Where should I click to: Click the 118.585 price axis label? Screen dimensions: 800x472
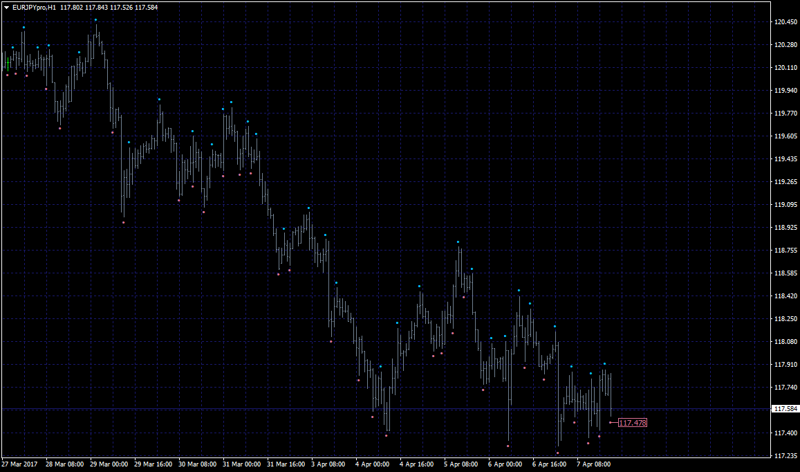pyautogui.click(x=785, y=273)
